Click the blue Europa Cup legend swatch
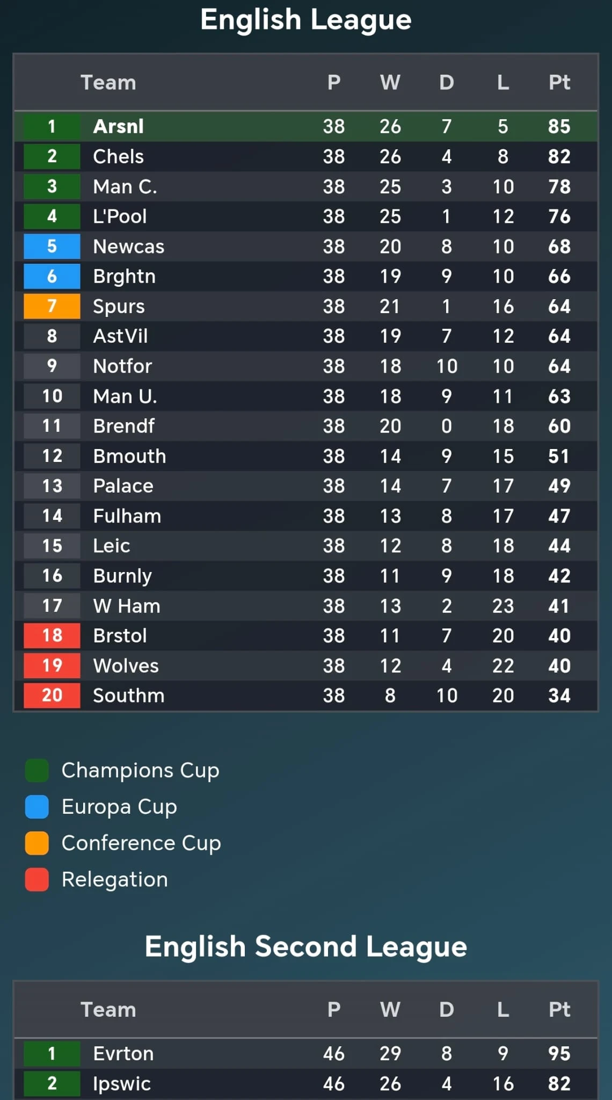Viewport: 612px width, 1100px height. point(37,807)
